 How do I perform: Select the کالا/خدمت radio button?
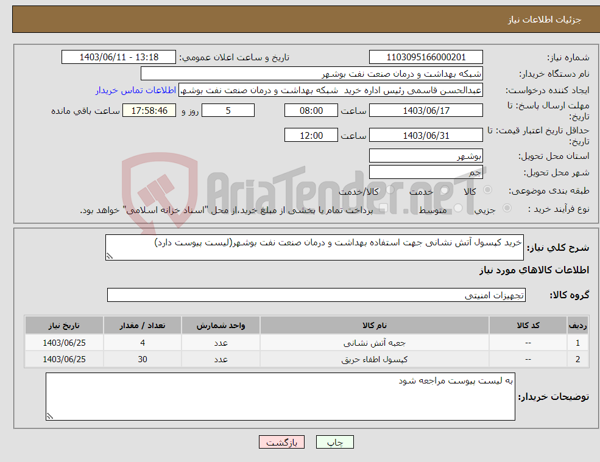tap(390, 190)
